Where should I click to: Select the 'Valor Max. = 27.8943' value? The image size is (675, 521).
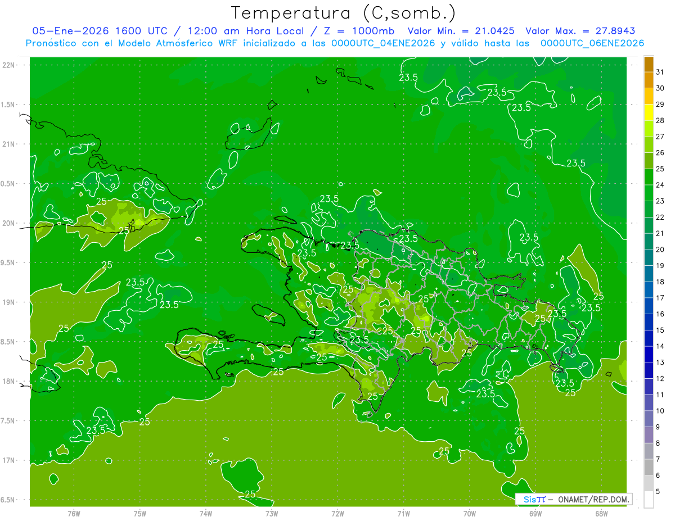(580, 31)
